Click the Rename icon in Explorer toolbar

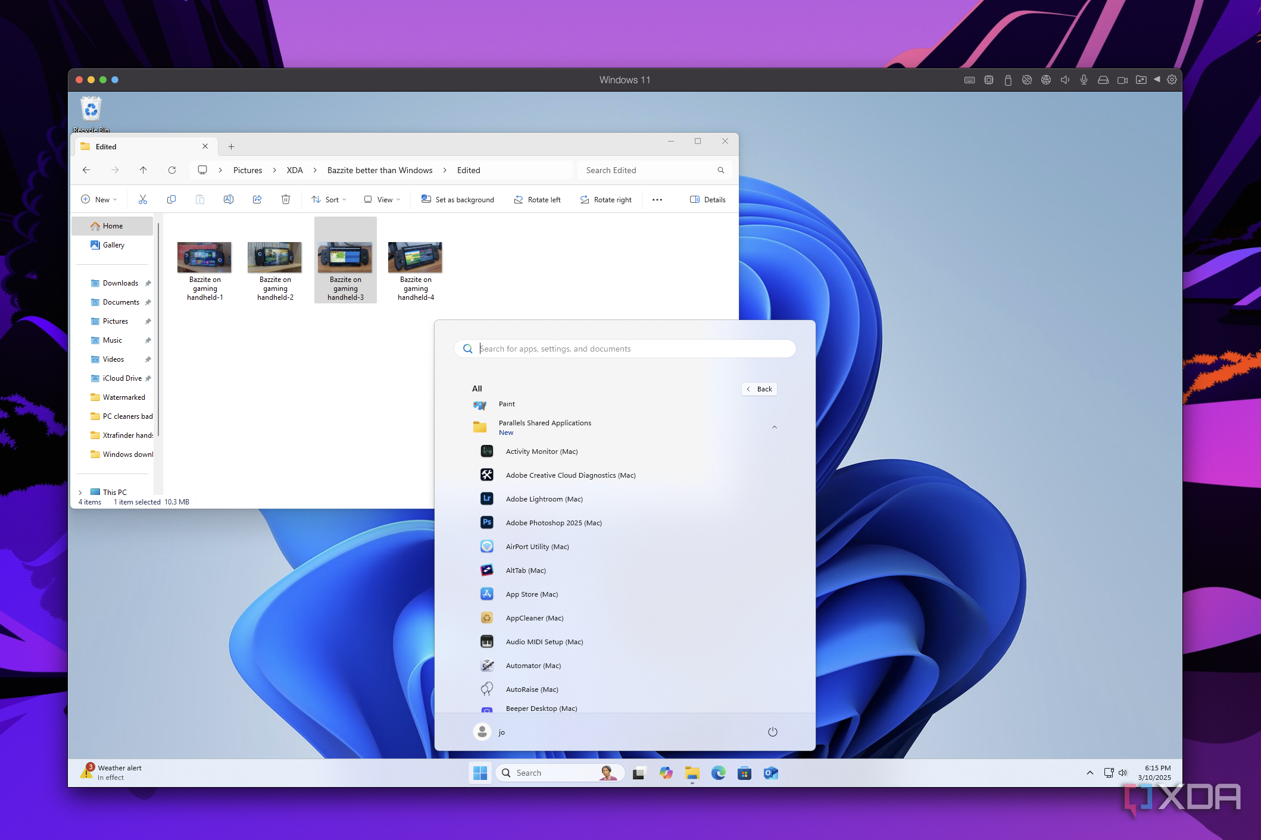[x=229, y=199]
